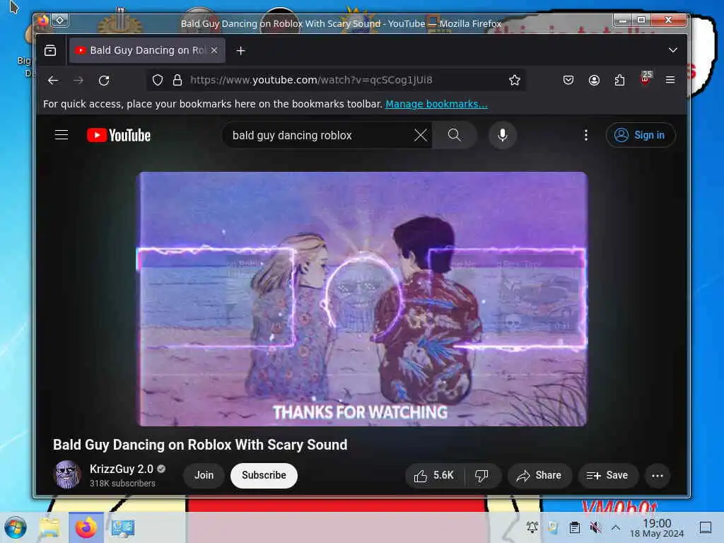Open a new tab with plus button
Viewport: 724px width, 543px height.
(240, 51)
